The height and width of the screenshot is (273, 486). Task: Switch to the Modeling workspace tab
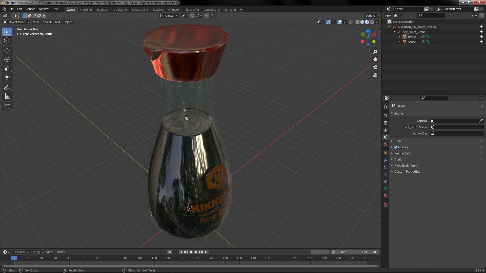pos(86,10)
